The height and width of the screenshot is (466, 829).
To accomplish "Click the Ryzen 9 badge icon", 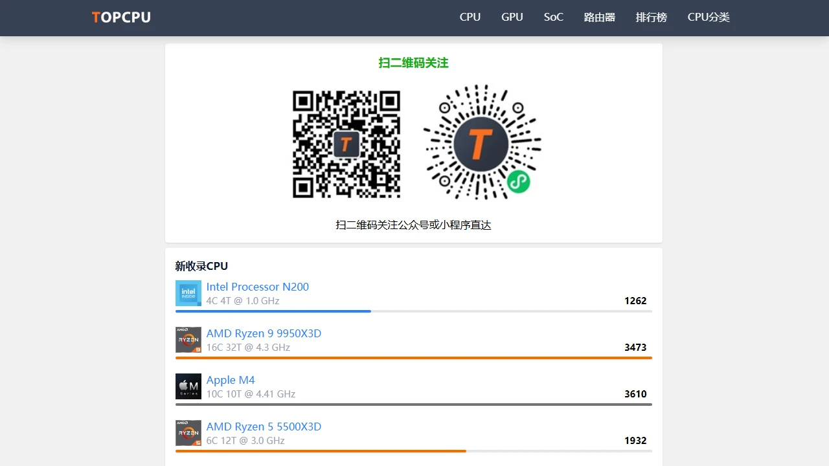I will coord(188,340).
